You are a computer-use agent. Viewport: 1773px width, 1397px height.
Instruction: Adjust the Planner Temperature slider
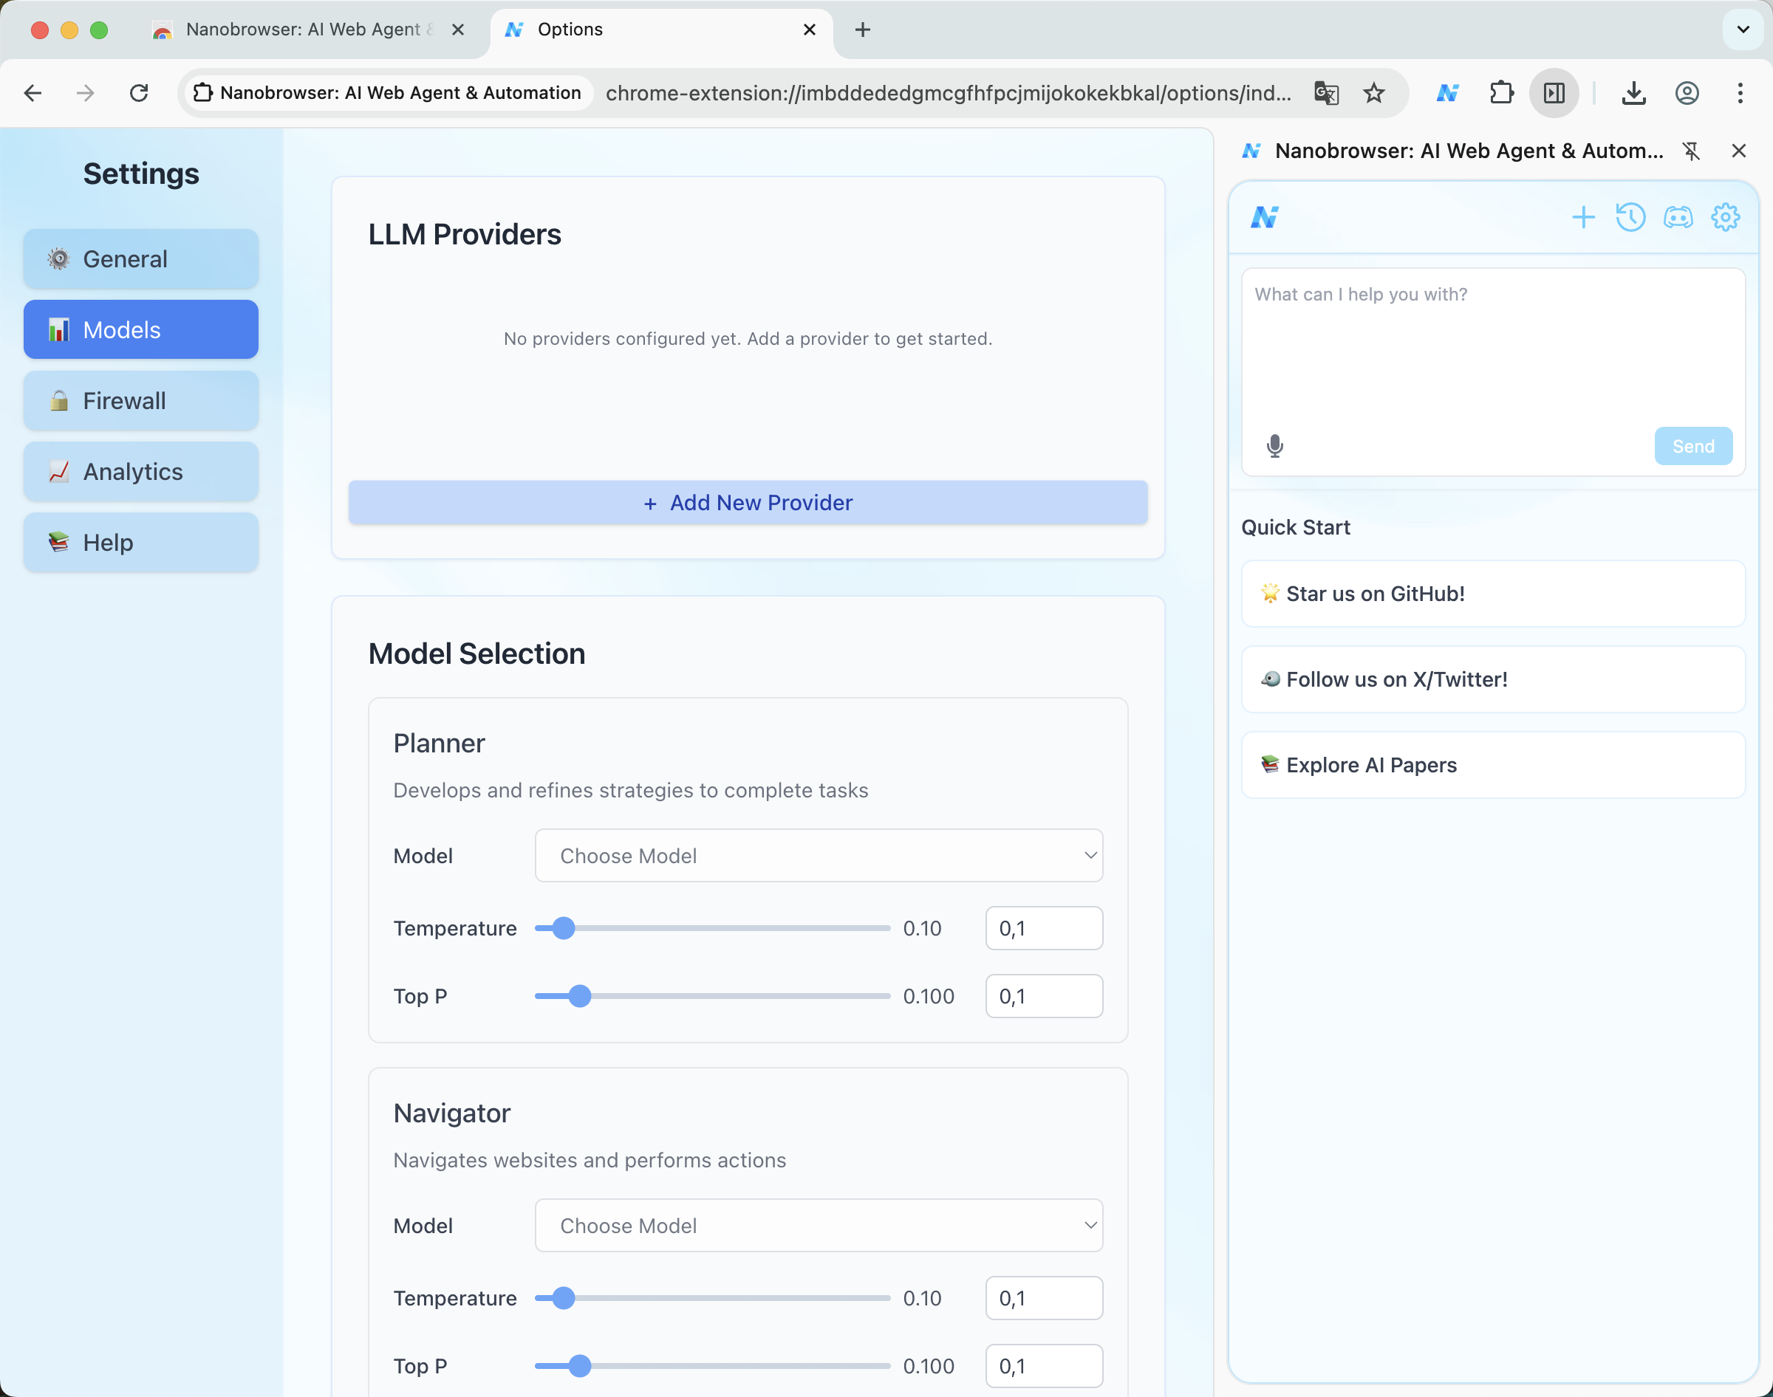[x=712, y=928]
